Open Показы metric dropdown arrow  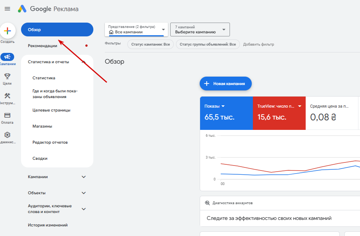tap(223, 106)
